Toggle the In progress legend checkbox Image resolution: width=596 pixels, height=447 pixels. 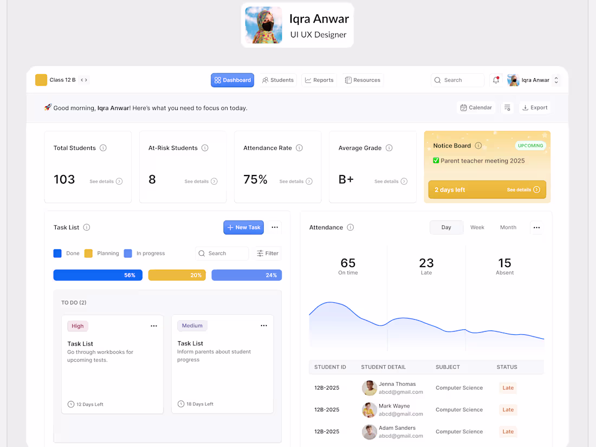128,253
